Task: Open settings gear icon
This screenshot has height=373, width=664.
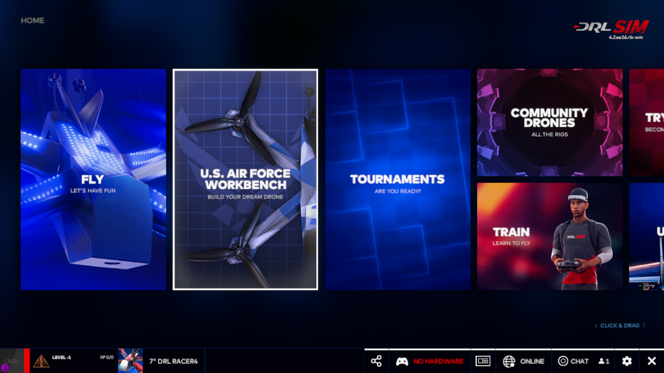Action: 627,361
